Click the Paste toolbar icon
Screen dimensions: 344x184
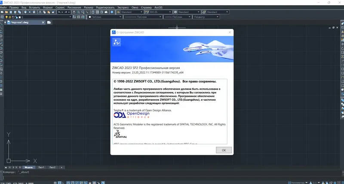click(49, 12)
